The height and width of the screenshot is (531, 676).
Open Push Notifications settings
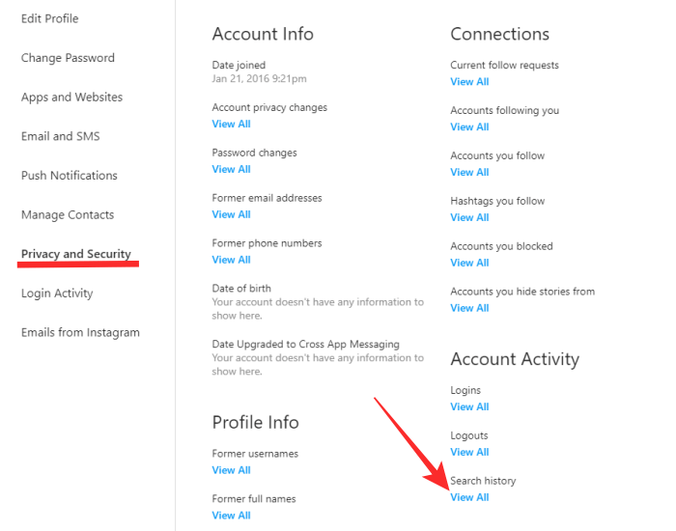pos(70,176)
